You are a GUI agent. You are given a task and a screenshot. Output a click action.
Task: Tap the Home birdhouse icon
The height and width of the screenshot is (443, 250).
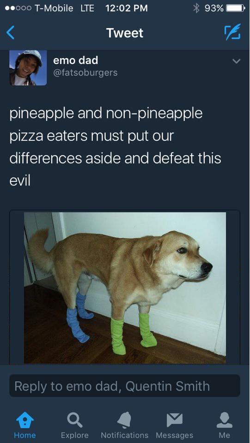(x=25, y=420)
